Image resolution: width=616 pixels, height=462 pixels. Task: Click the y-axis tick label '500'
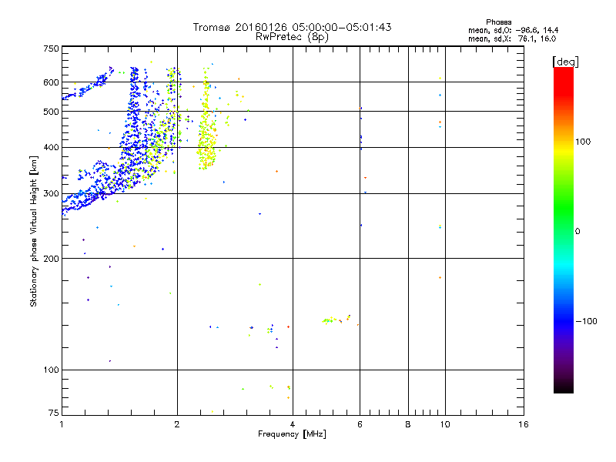click(51, 112)
